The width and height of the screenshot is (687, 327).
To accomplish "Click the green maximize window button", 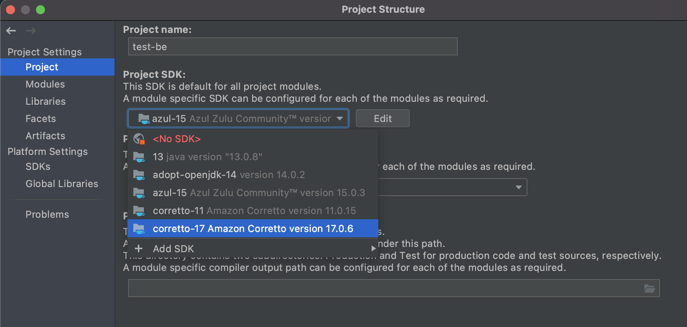I will pyautogui.click(x=40, y=10).
